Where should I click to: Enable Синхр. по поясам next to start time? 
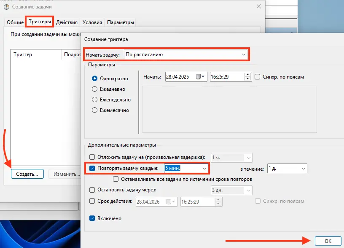(257, 77)
